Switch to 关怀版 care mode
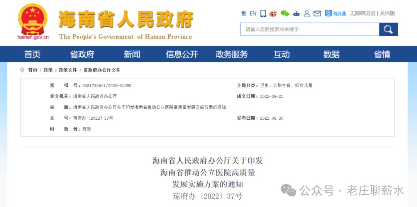Screen dimensions: 417x207 pos(387,14)
